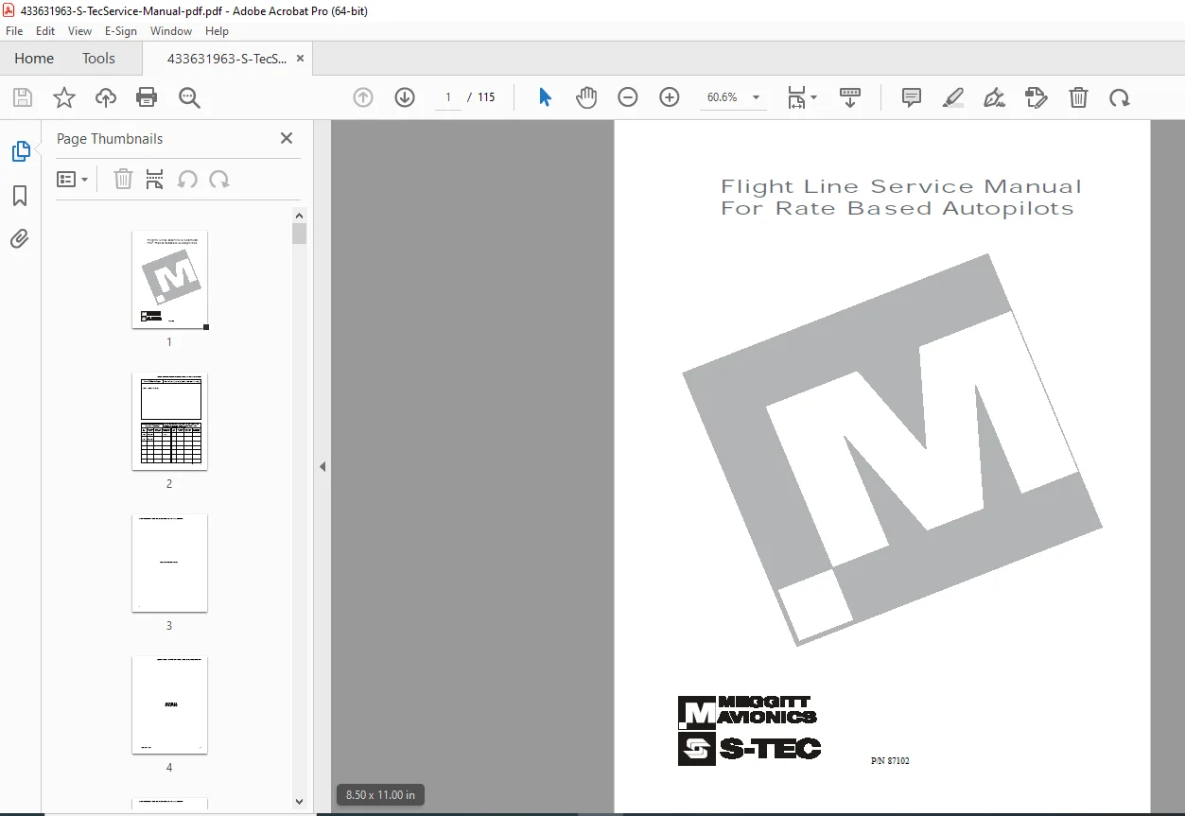The height and width of the screenshot is (816, 1185).
Task: Rotate thumbnail pages counterclockwise
Action: (187, 179)
